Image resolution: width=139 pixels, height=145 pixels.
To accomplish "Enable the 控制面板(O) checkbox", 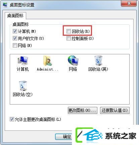I will coord(68,38).
